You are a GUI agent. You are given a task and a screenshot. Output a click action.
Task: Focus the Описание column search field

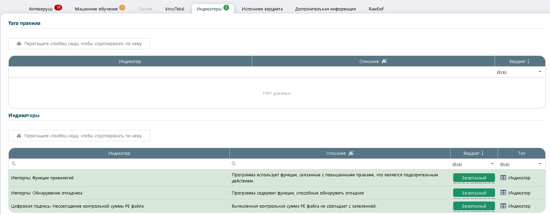pyautogui.click(x=341, y=164)
